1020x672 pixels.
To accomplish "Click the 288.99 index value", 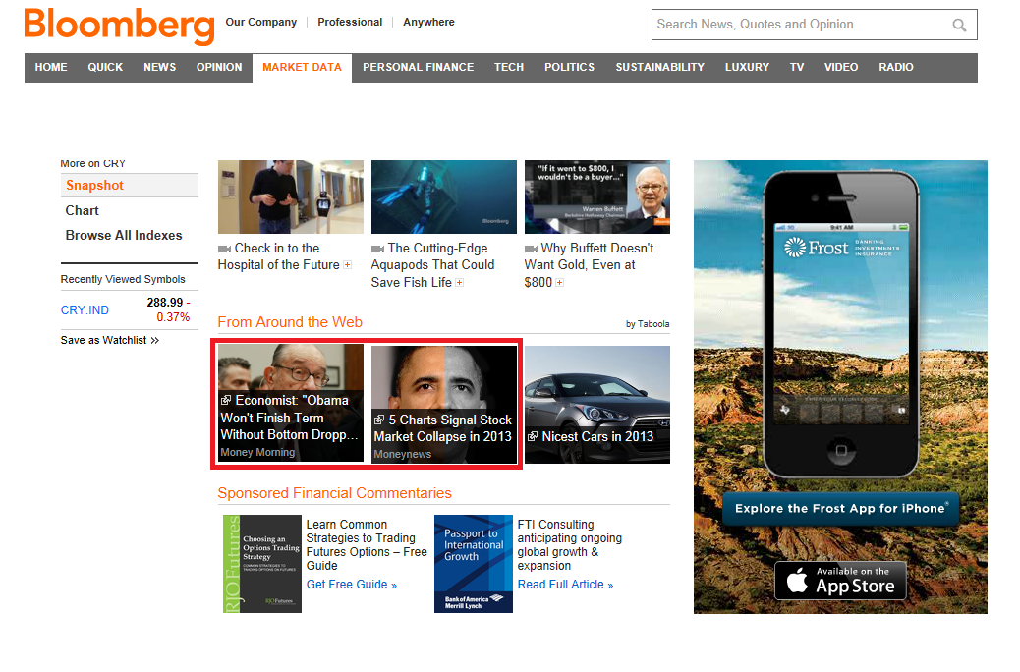I will coord(165,303).
